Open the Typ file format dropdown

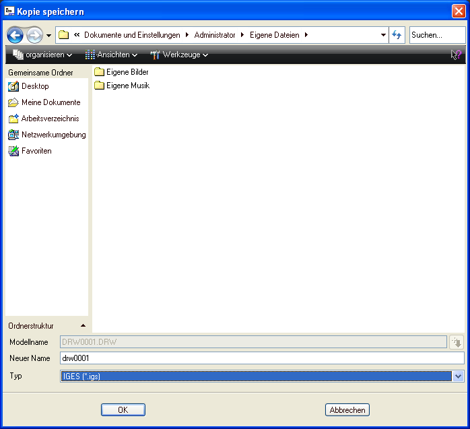[x=459, y=376]
